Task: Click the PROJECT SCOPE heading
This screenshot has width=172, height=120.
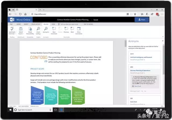Action: pos(37,69)
